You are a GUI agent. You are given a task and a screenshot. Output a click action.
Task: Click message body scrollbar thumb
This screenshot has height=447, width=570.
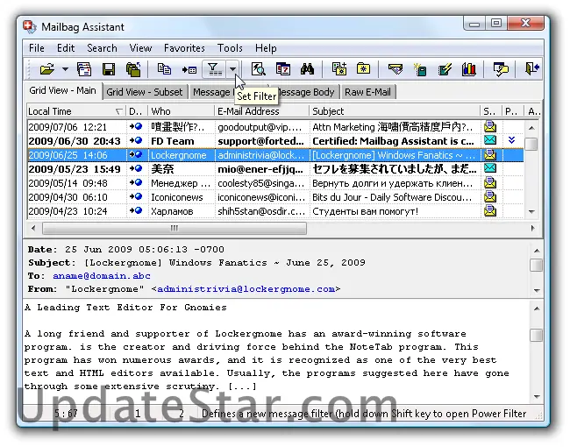click(536, 335)
